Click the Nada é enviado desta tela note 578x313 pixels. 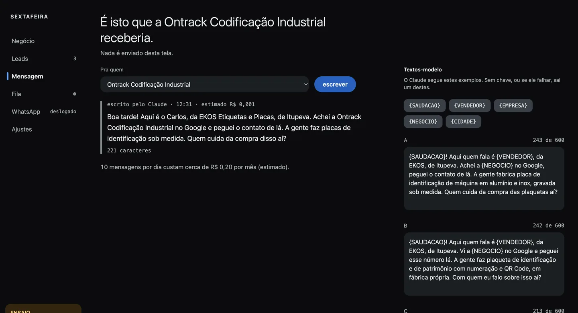136,53
